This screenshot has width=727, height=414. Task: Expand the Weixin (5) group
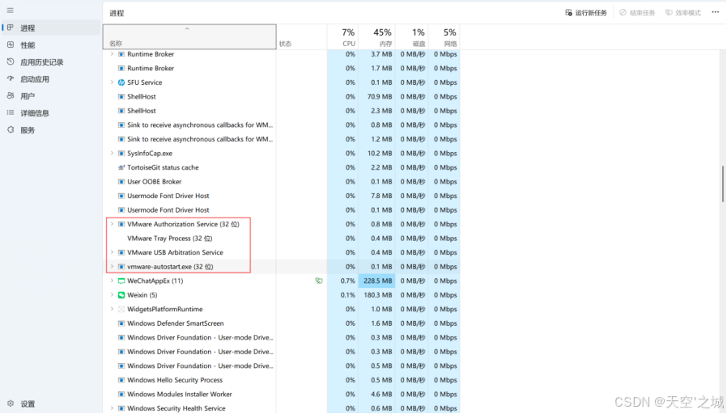(x=112, y=295)
